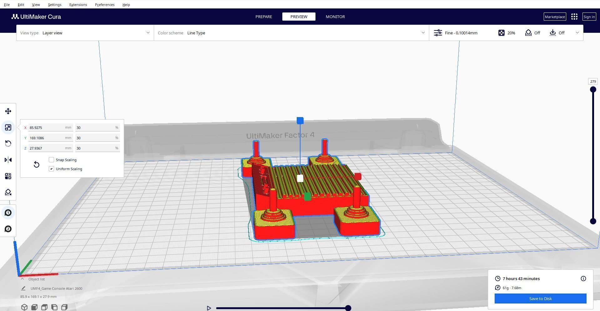Switch to the PREVIEW stage

(x=299, y=17)
